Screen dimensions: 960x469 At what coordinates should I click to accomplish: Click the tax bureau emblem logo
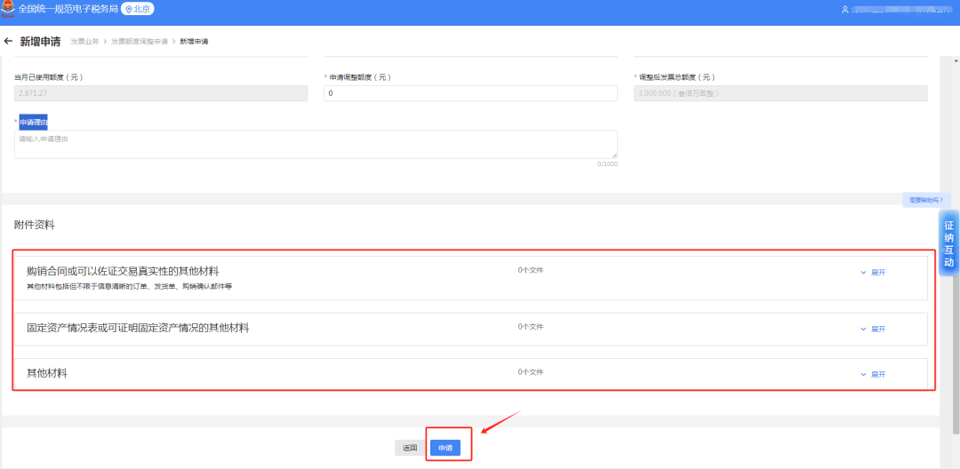[8, 9]
